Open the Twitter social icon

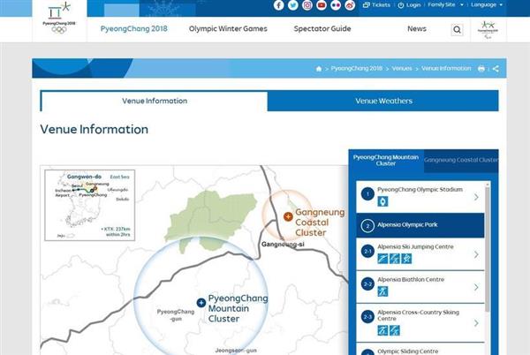292,5
